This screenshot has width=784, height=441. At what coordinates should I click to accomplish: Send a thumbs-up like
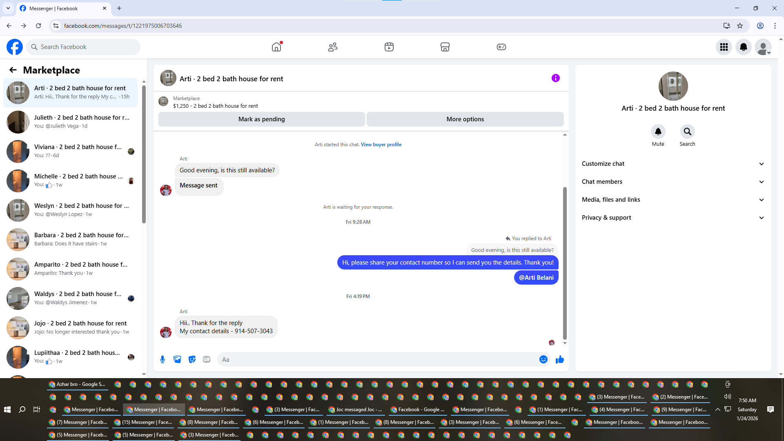pos(560,359)
